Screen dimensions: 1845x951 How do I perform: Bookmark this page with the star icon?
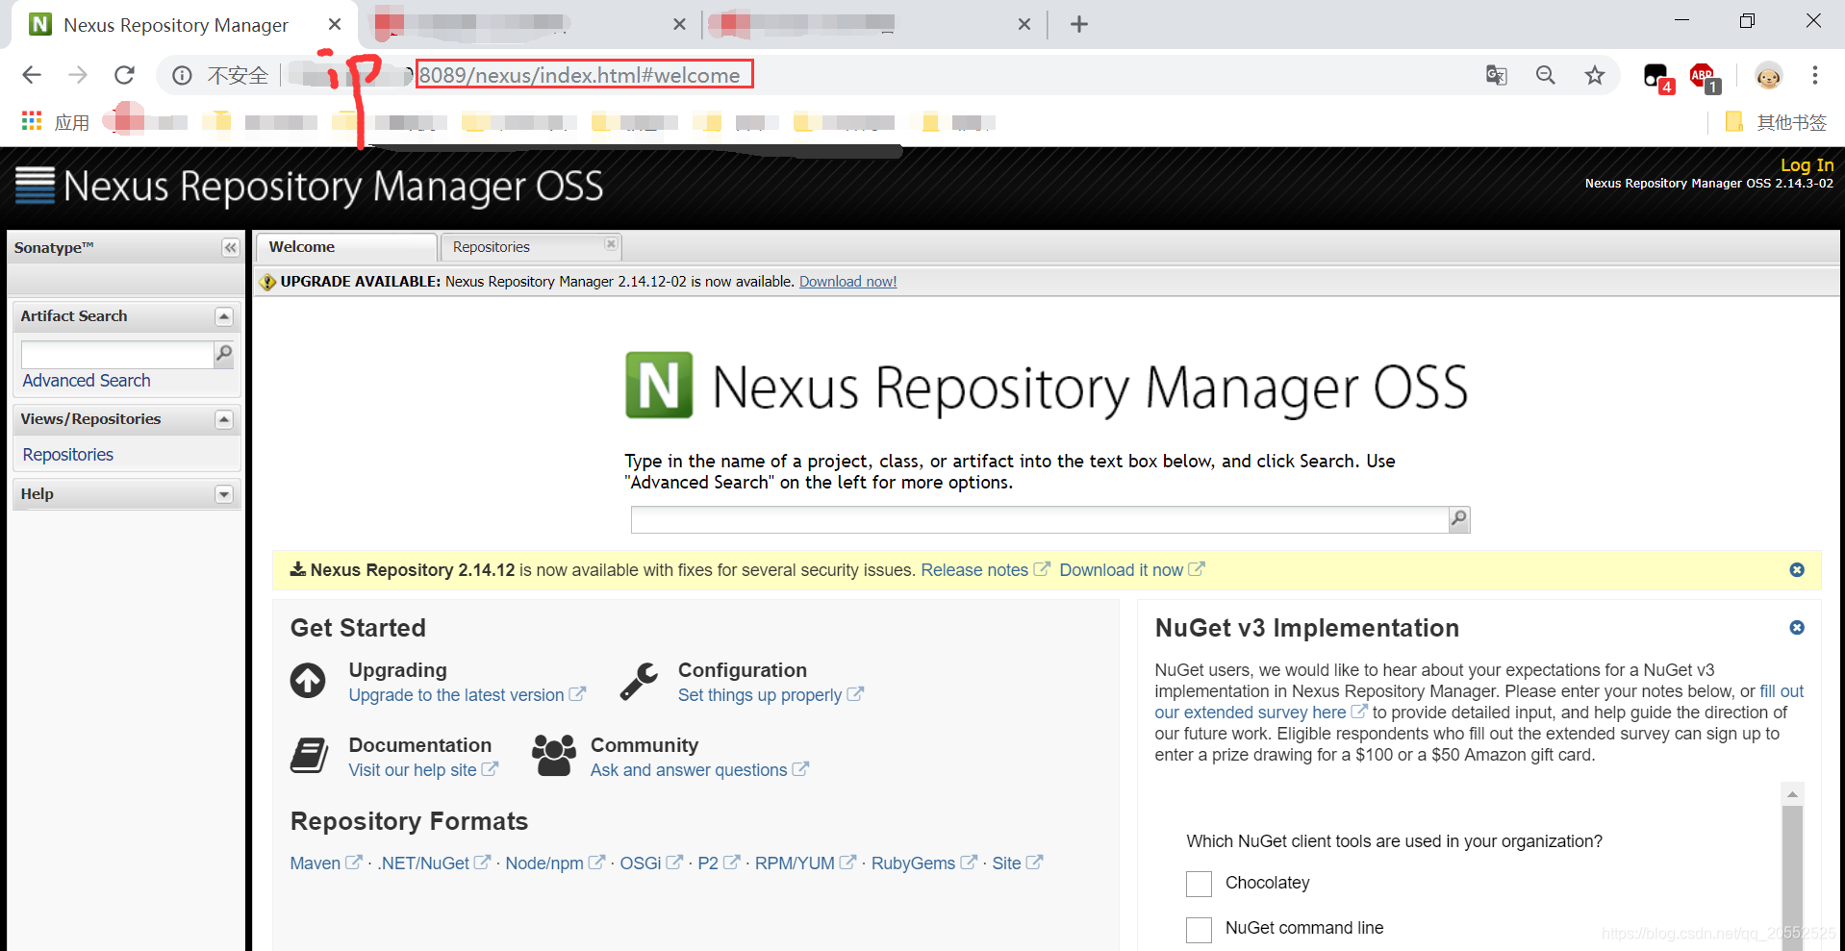[1595, 75]
